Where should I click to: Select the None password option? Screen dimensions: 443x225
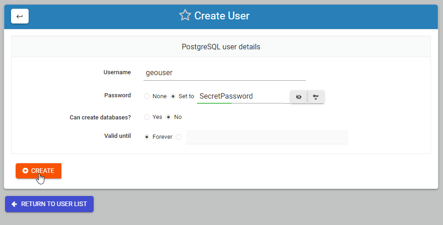tap(147, 96)
